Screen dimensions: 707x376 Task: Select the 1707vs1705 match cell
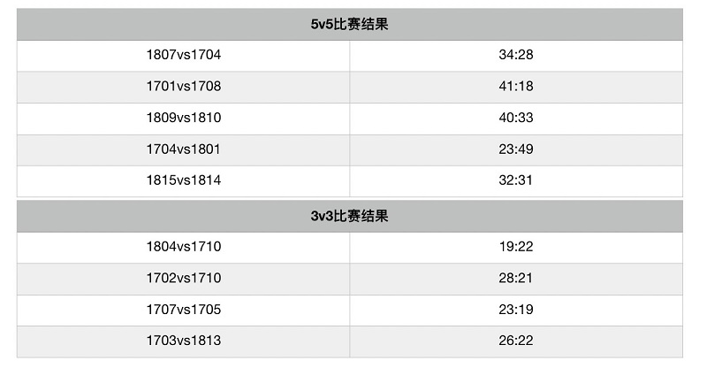(x=184, y=311)
